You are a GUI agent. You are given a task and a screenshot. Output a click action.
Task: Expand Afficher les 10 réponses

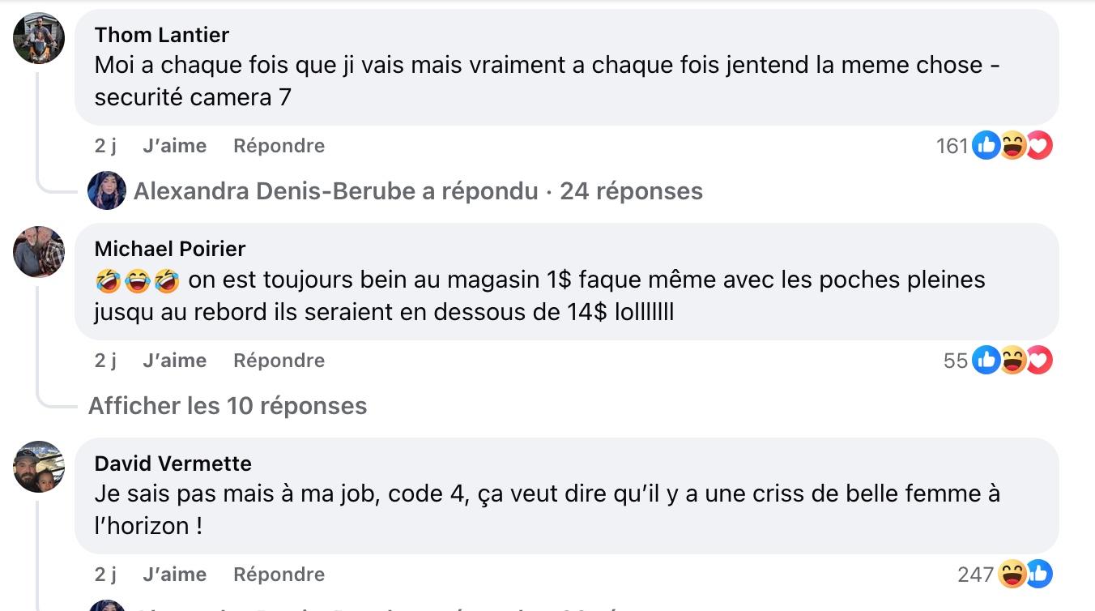pos(228,406)
